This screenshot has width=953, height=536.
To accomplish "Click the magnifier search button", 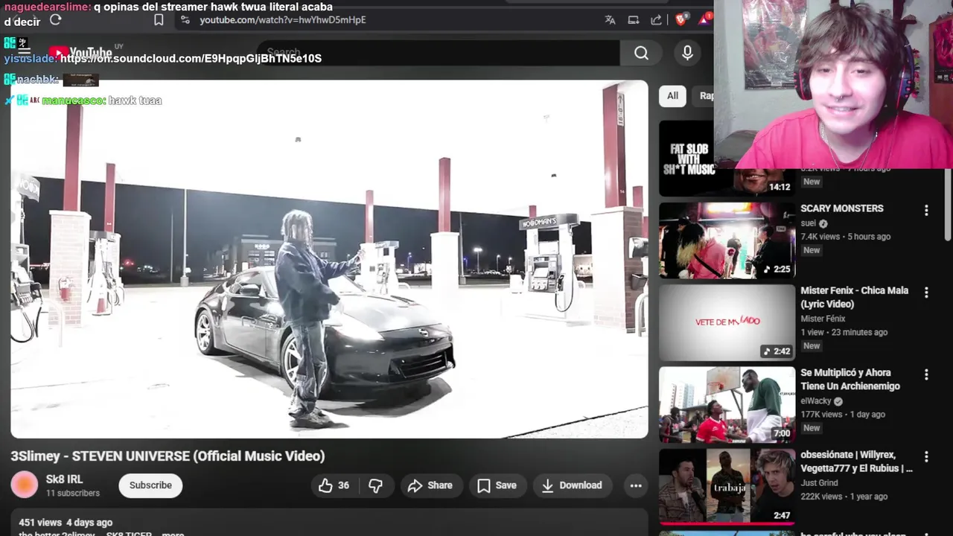I will pos(641,53).
